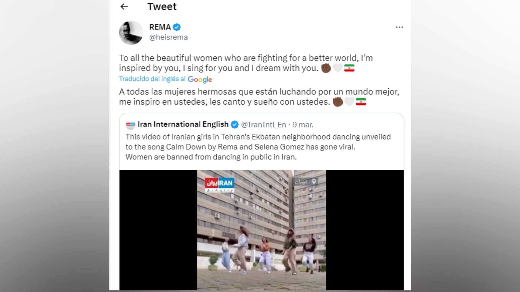The image size is (520, 292).
Task: Go back using the left arrow
Action: (x=124, y=6)
